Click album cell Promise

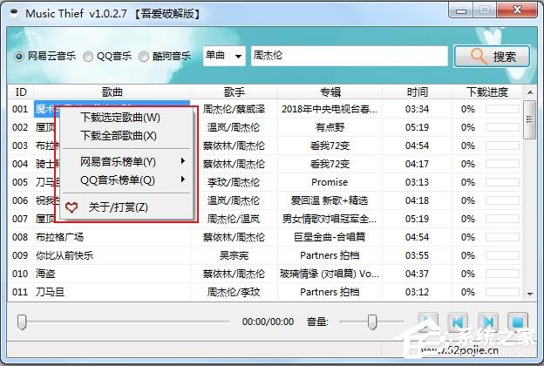click(x=330, y=182)
